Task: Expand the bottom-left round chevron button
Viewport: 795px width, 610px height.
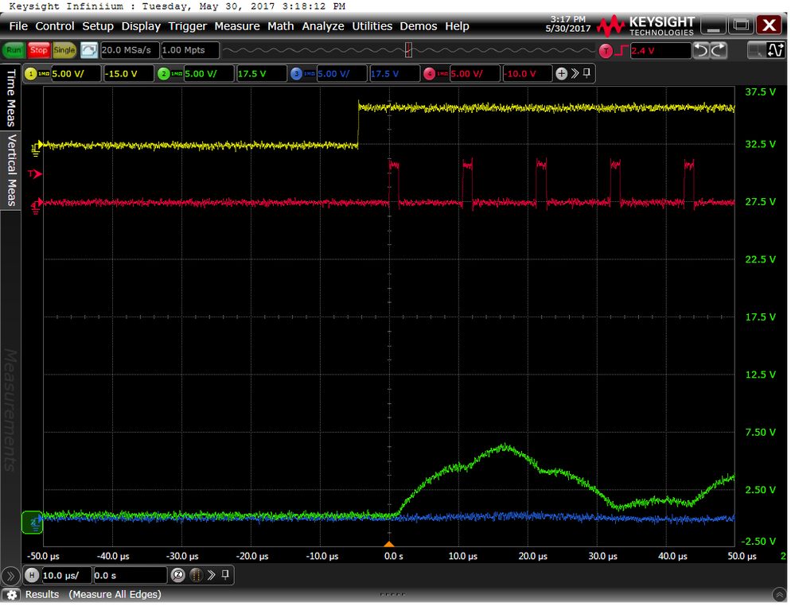Action: coord(10,576)
